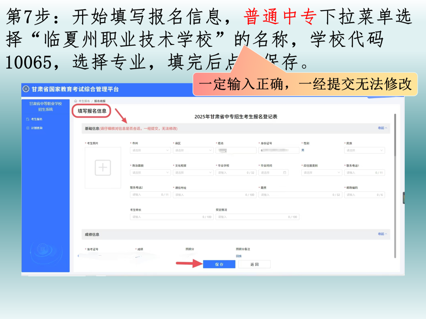426x319 pixels.
Task: Click red warning text in 基础信息 header
Action: pyautogui.click(x=138, y=128)
